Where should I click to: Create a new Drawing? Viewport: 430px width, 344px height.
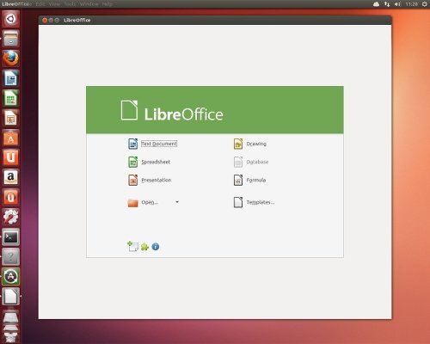pyautogui.click(x=250, y=144)
